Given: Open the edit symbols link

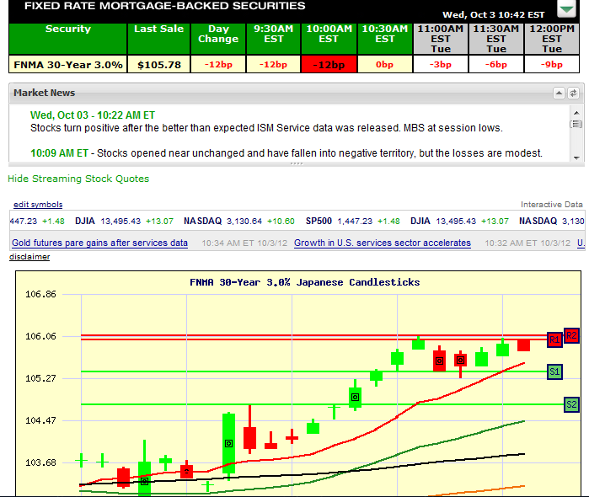Looking at the screenshot, I should pos(38,205).
